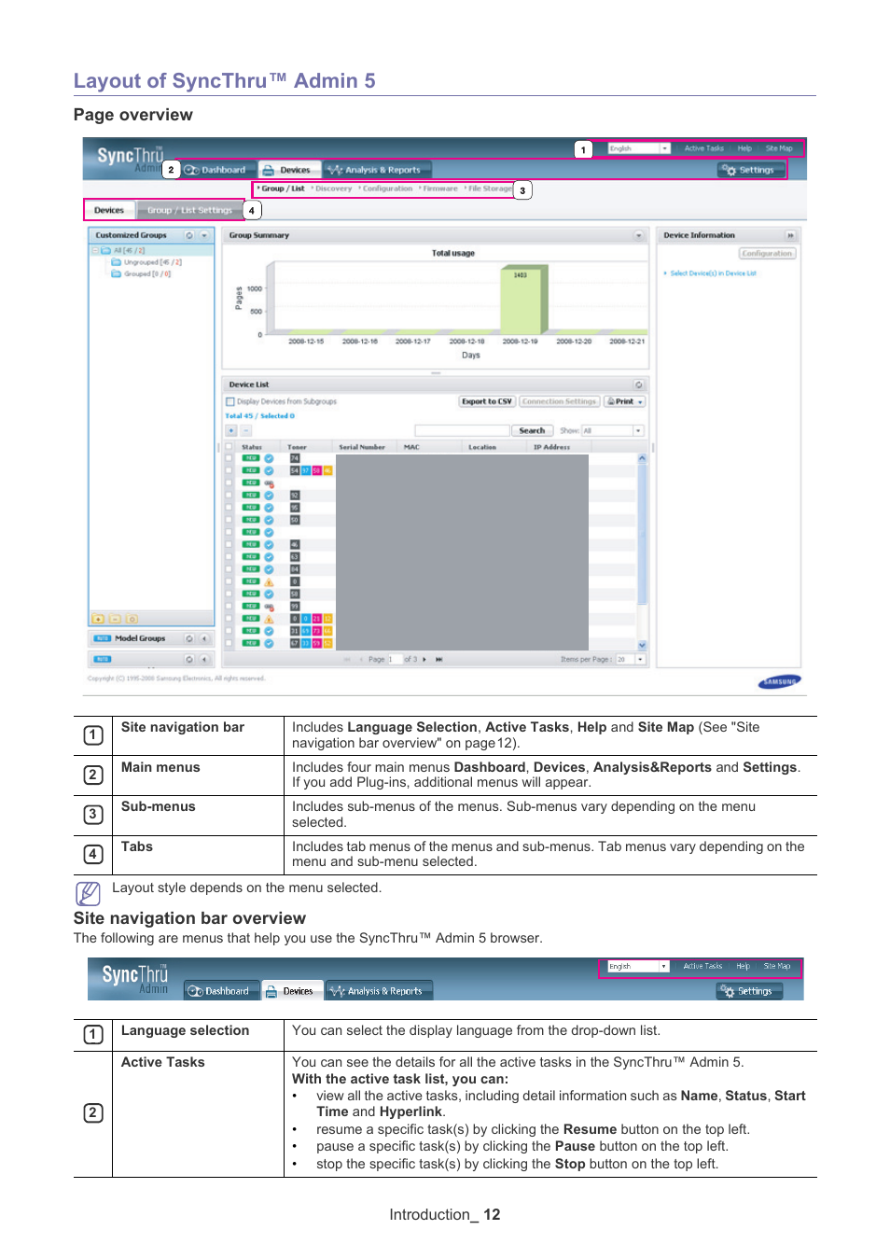Select the Ungrouped [45 / 2] folder
This screenshot has width=890, height=1258.
(x=146, y=262)
